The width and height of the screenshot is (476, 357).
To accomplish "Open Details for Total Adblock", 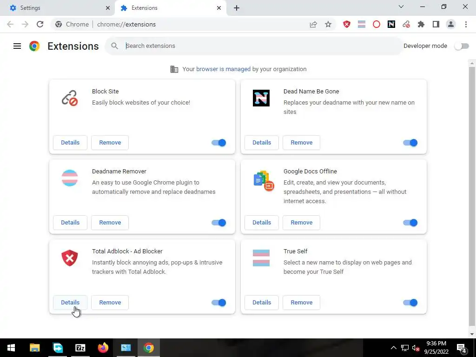I will 70,302.
